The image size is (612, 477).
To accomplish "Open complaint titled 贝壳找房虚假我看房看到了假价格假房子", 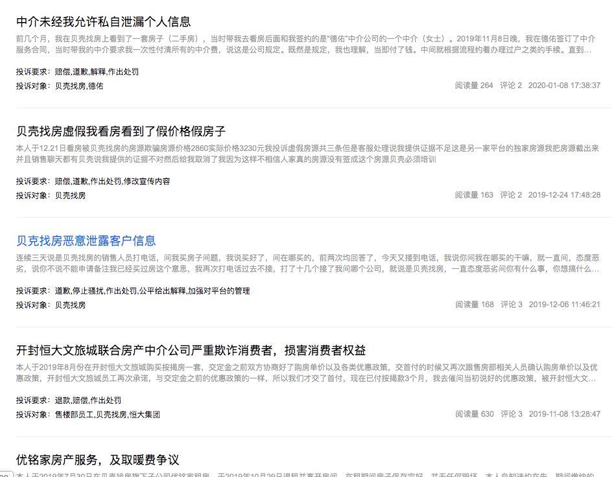I will pos(121,132).
